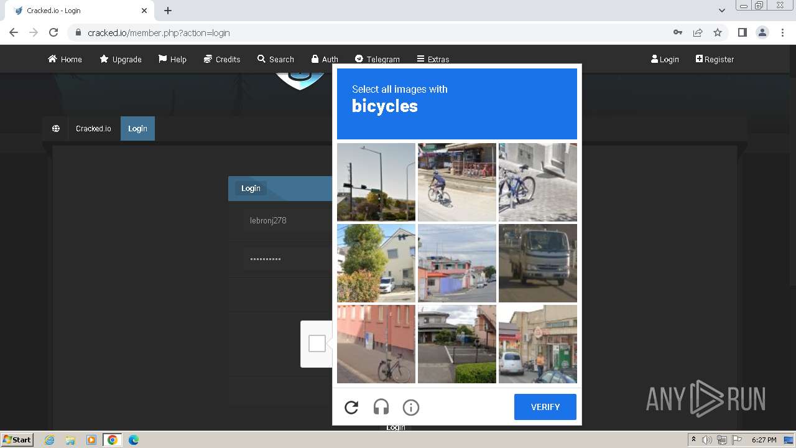Launch Internet Explorer from taskbar
This screenshot has width=796, height=448.
(x=49, y=440)
